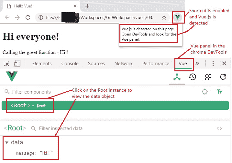Switch to the Elements tab

(42, 64)
